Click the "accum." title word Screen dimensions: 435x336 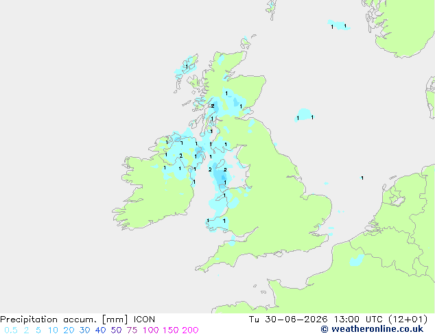[x=80, y=320]
